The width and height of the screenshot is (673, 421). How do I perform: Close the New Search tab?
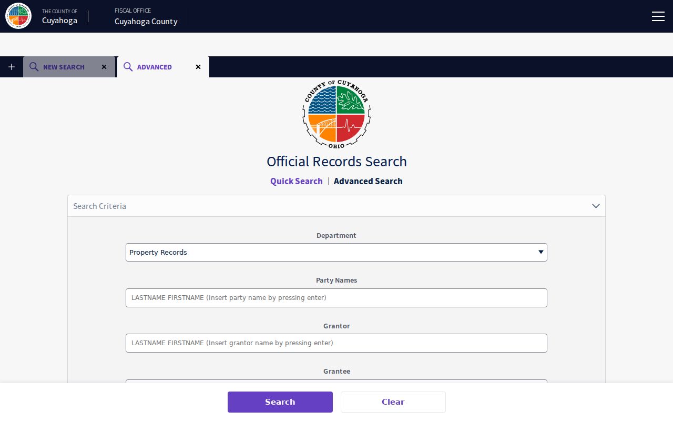point(104,67)
